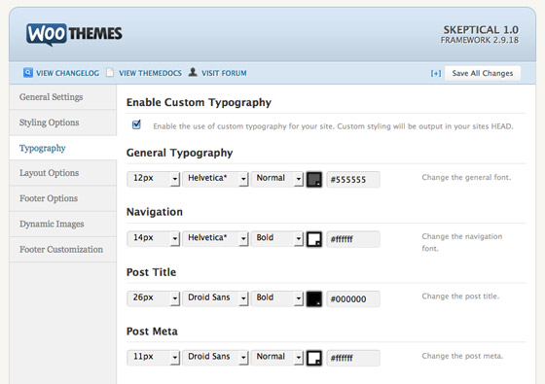Click the Navigation #ffffff color field
Image resolution: width=545 pixels, height=384 pixels.
click(x=353, y=239)
